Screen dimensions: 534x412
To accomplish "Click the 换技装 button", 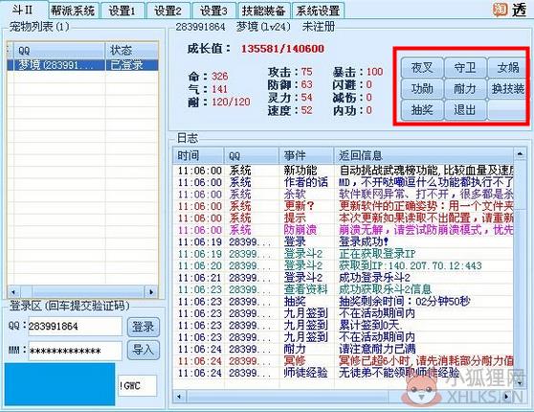I will (x=507, y=89).
